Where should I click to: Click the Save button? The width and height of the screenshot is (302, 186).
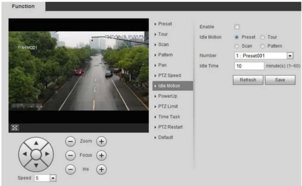coord(280,80)
